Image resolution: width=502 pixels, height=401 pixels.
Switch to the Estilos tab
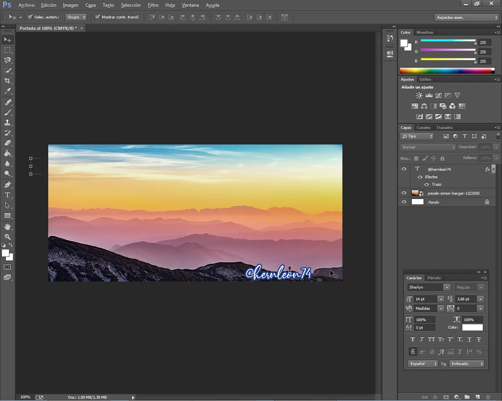coord(426,79)
